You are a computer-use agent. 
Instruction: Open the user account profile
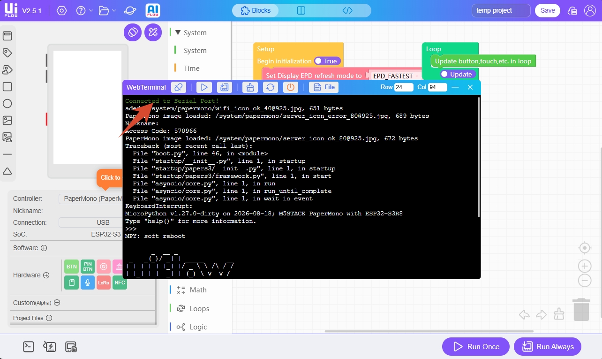click(590, 10)
